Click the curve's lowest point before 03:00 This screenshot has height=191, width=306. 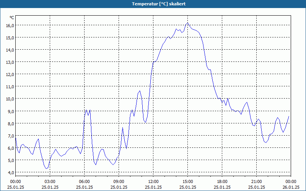[x=46, y=168]
